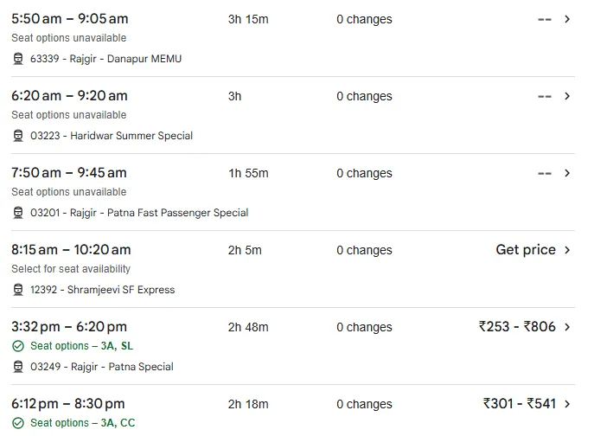Click train icon beside 63339 Rajgir - Danapur MEMU

pos(18,59)
